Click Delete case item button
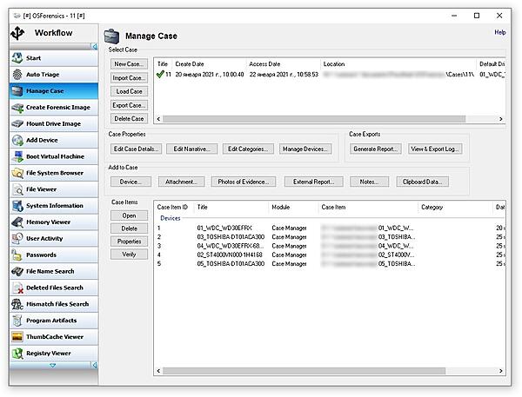This screenshot has width=522, height=397. 129,228
